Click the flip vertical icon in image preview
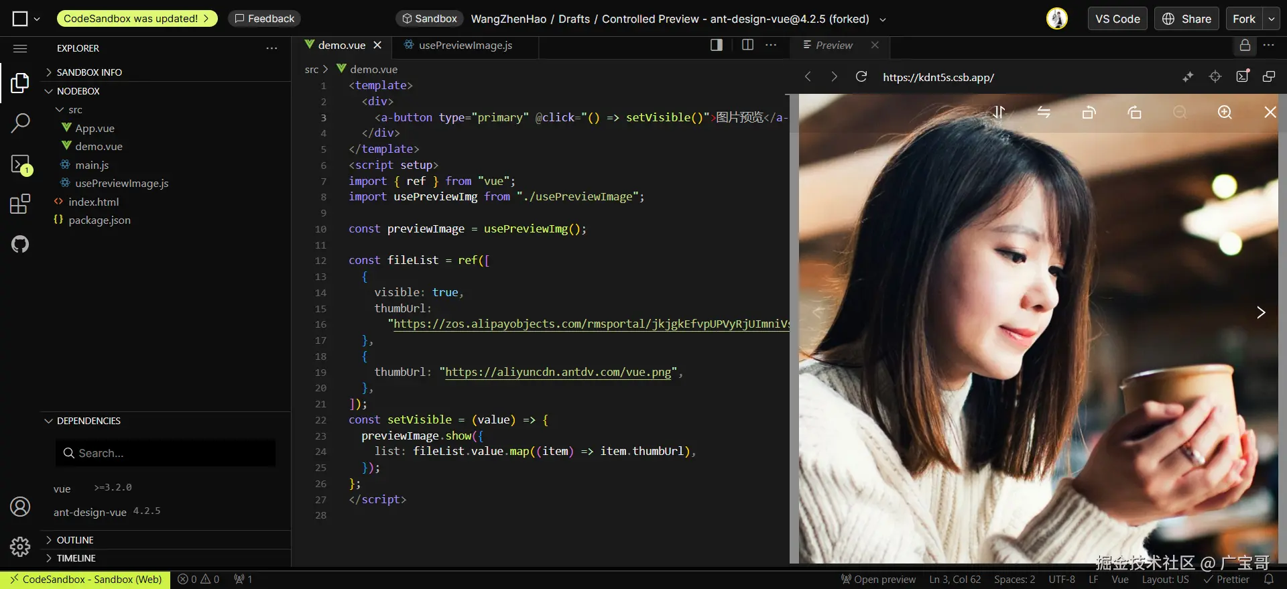The height and width of the screenshot is (589, 1287). (999, 112)
